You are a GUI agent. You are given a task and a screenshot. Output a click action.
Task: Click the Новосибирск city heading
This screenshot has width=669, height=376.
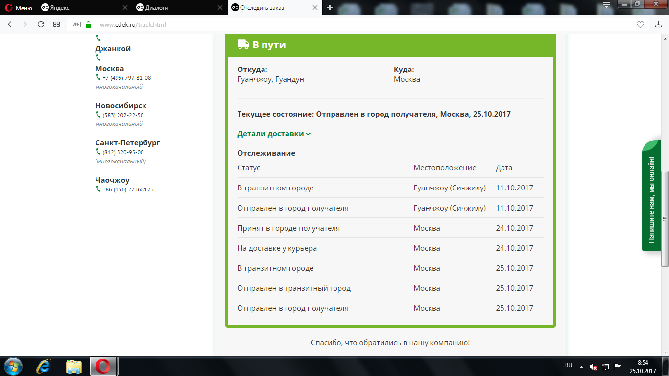[x=121, y=106]
